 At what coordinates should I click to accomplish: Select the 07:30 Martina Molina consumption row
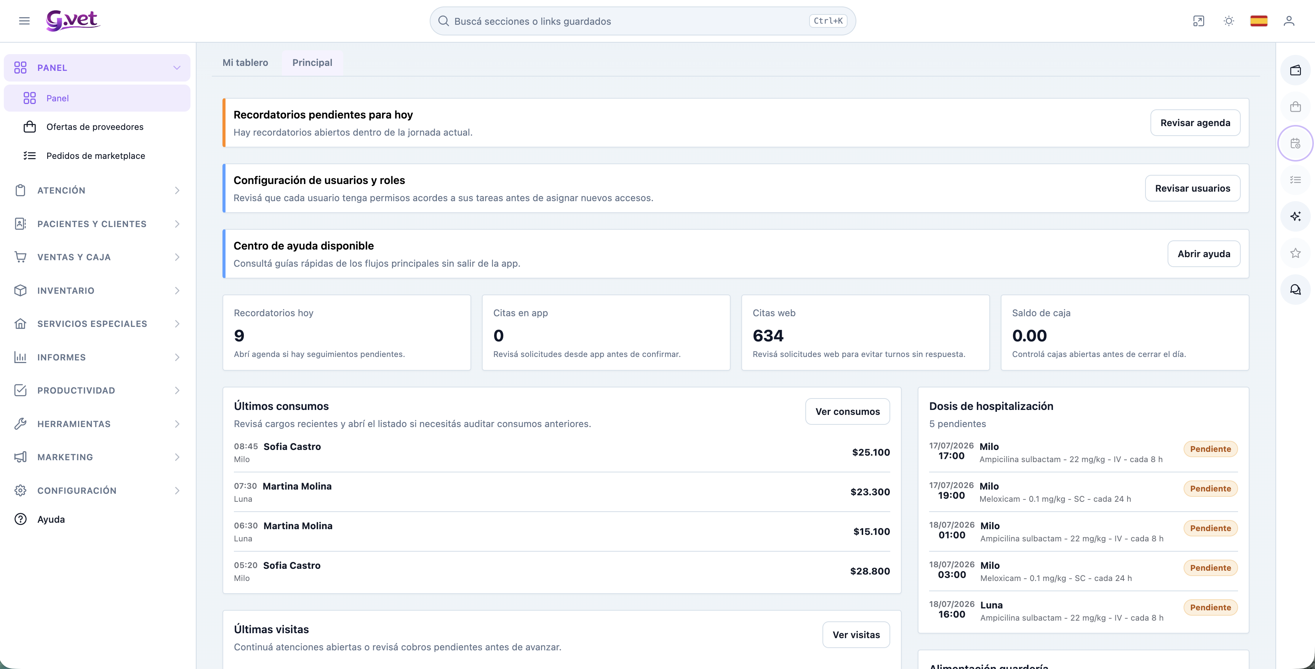[562, 492]
